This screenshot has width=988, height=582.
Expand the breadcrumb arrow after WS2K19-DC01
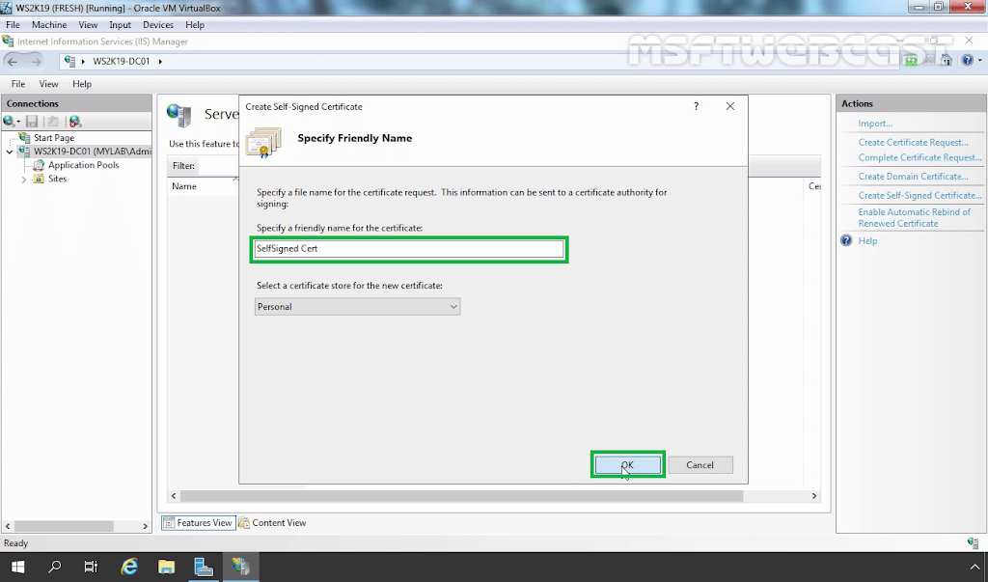(160, 61)
